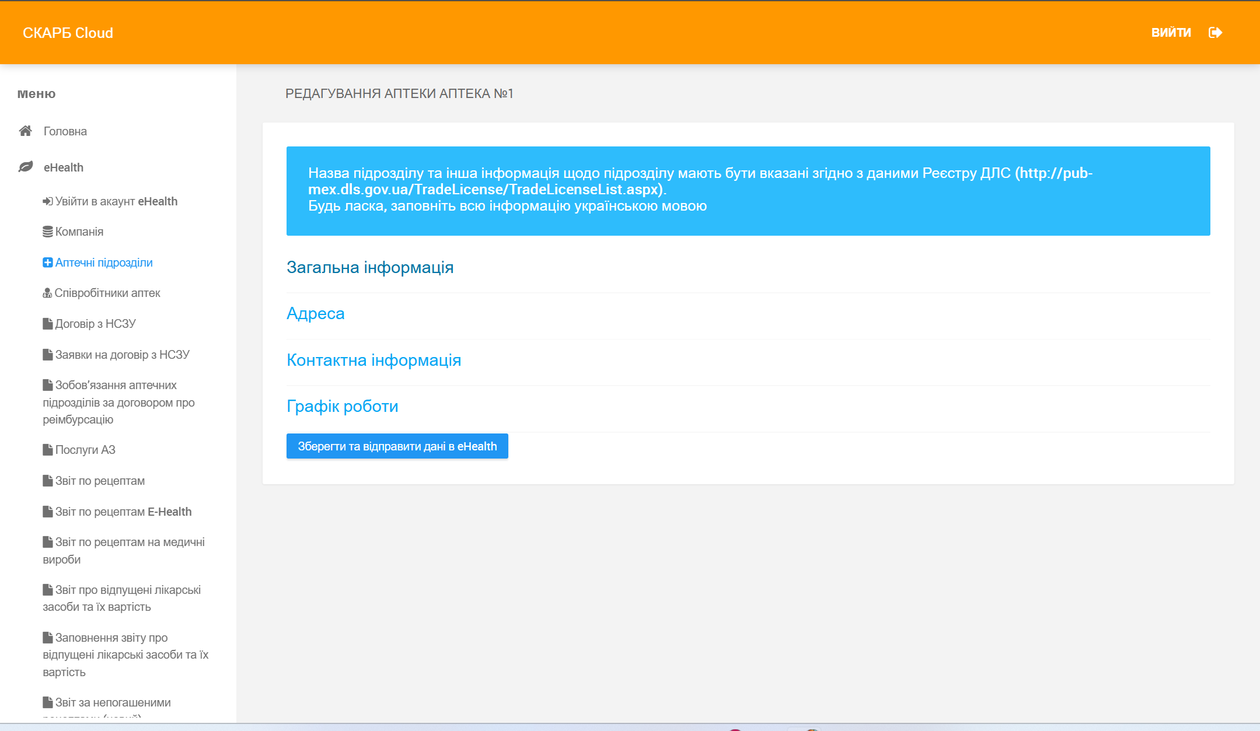The height and width of the screenshot is (731, 1260).
Task: Click the СКАРБ Cloud logo title
Action: [x=68, y=33]
